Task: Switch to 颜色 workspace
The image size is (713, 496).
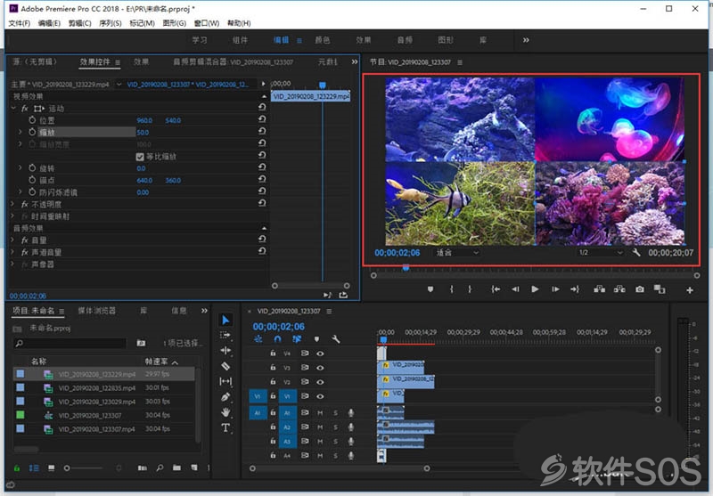Action: tap(323, 40)
